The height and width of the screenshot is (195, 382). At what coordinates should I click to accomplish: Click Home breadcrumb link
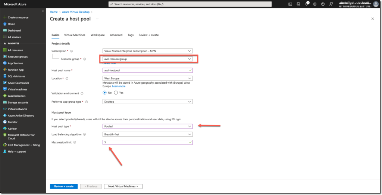[x=54, y=12]
